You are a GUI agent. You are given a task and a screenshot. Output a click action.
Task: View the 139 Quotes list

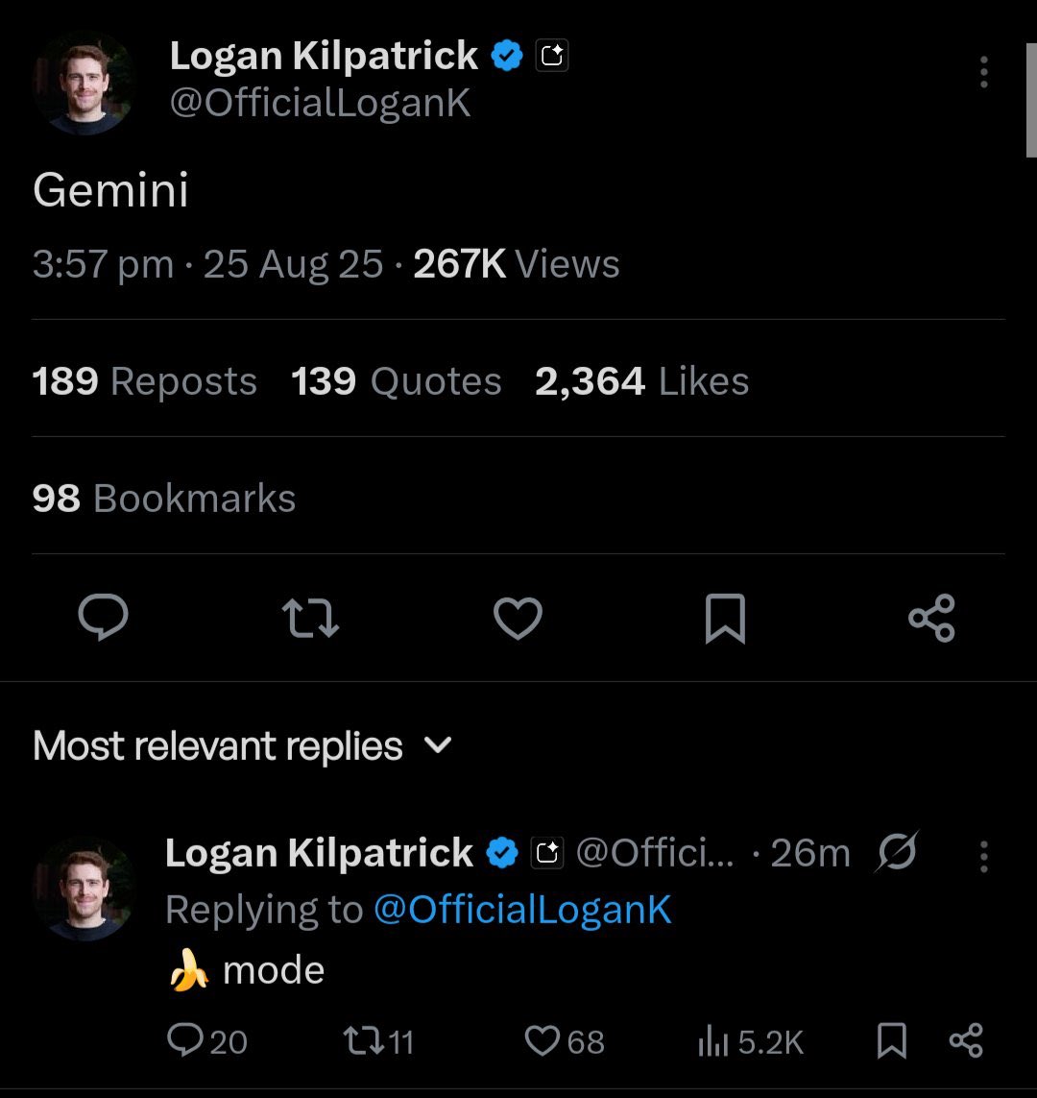point(397,382)
